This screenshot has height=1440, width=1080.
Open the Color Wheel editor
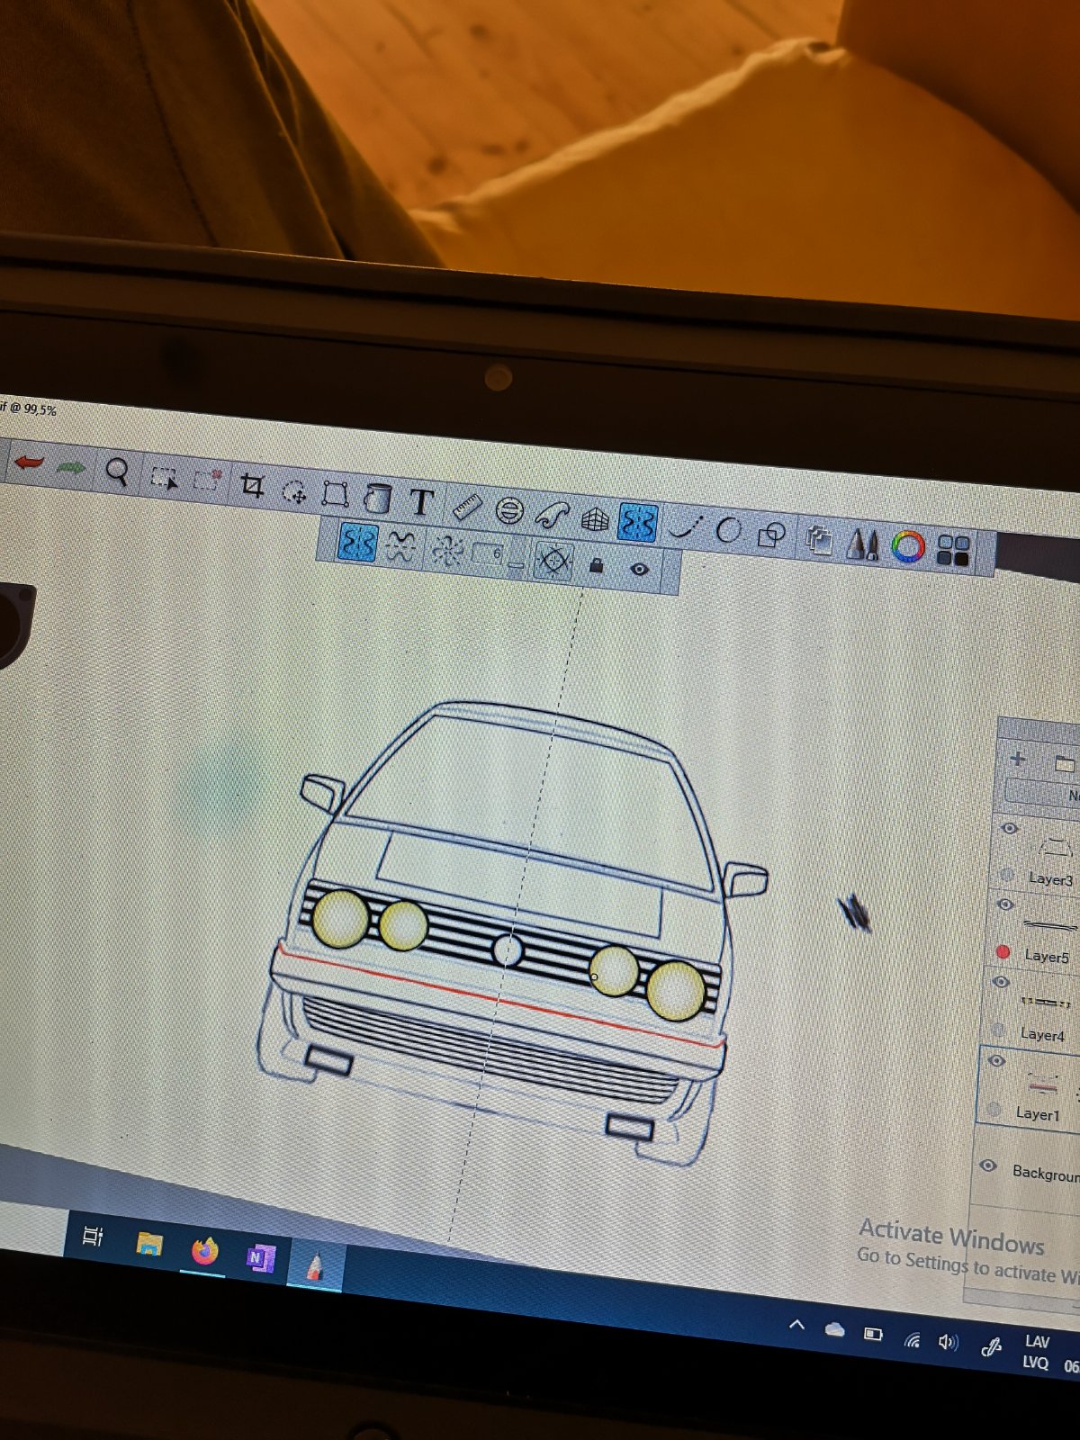(908, 547)
